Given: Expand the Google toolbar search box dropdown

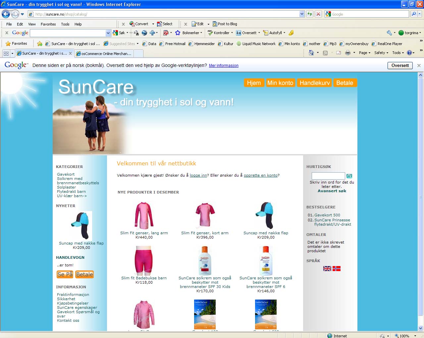Looking at the screenshot, I should [108, 33].
